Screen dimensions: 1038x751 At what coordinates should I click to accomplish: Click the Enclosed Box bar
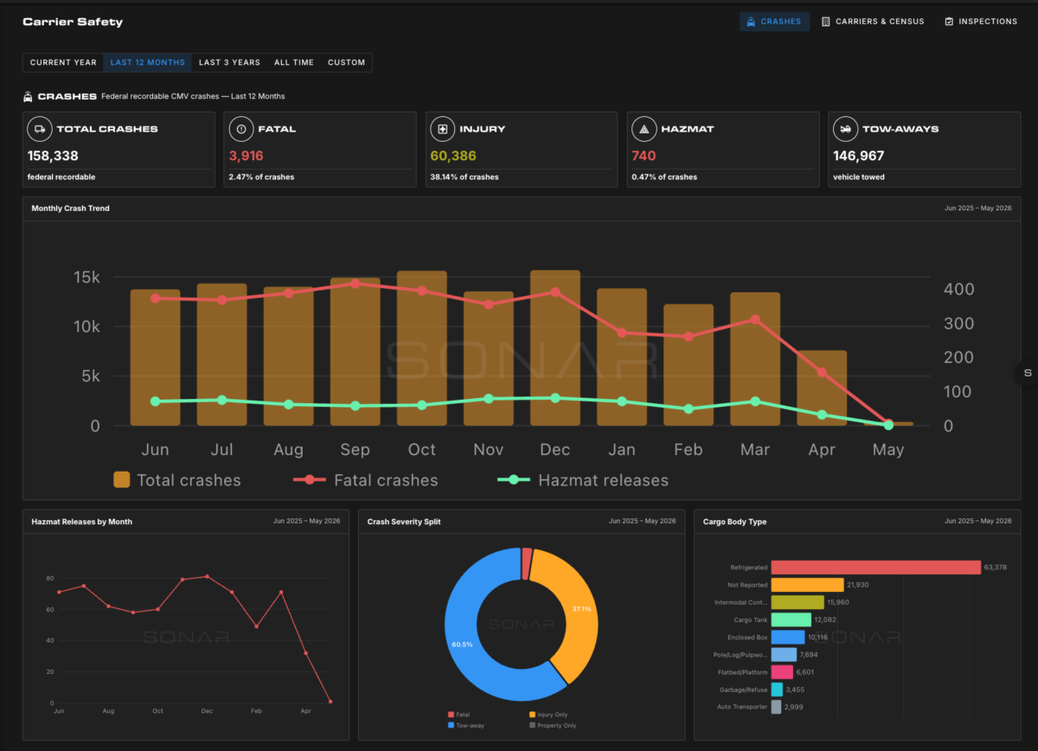pyautogui.click(x=788, y=638)
